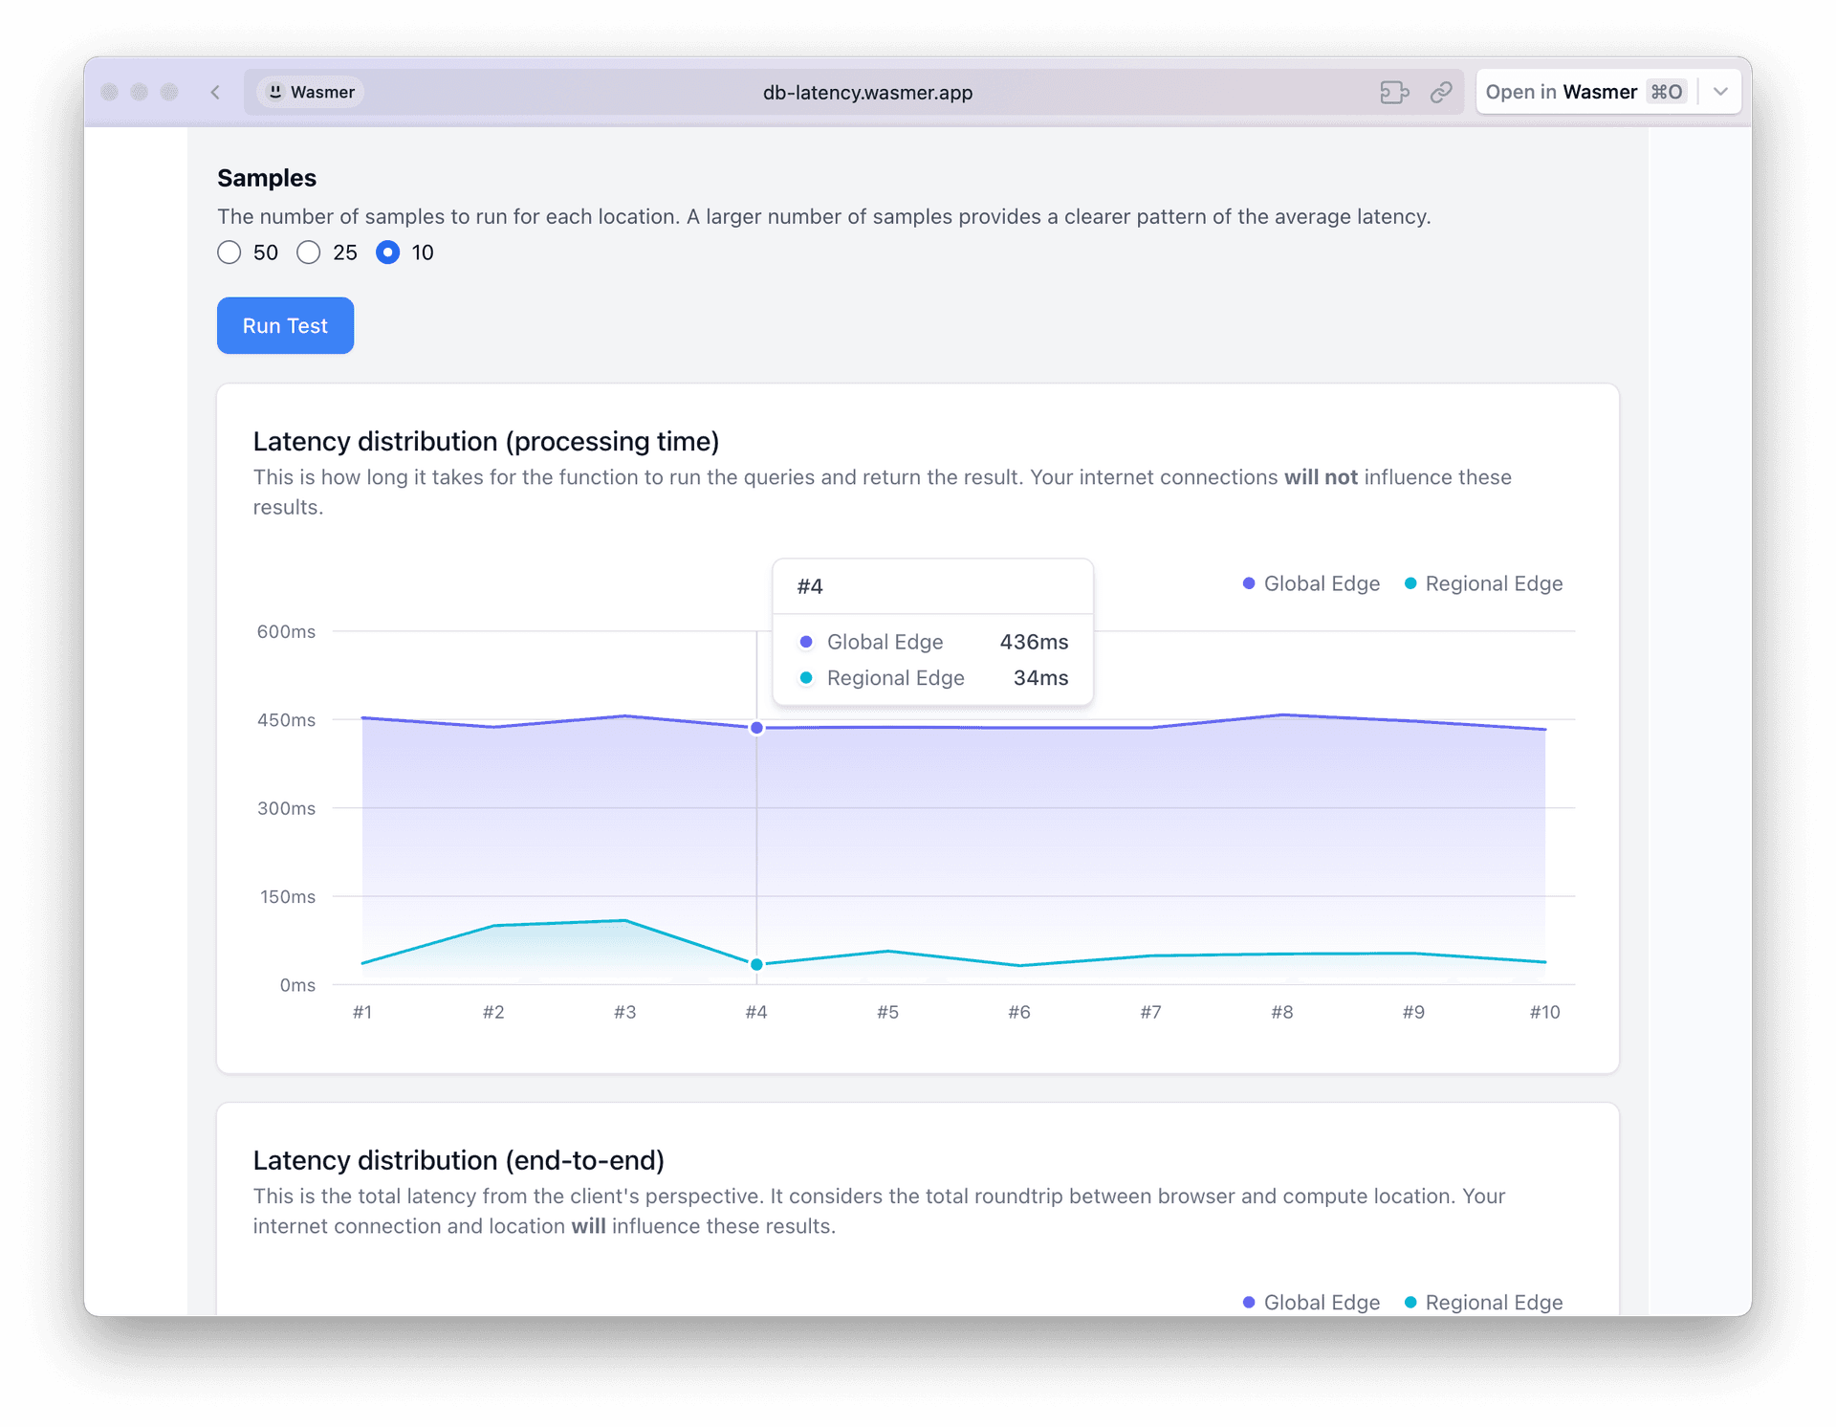Viewport: 1836px width, 1427px height.
Task: Expand the Open in Wasmer dropdown arrow
Action: pos(1720,92)
